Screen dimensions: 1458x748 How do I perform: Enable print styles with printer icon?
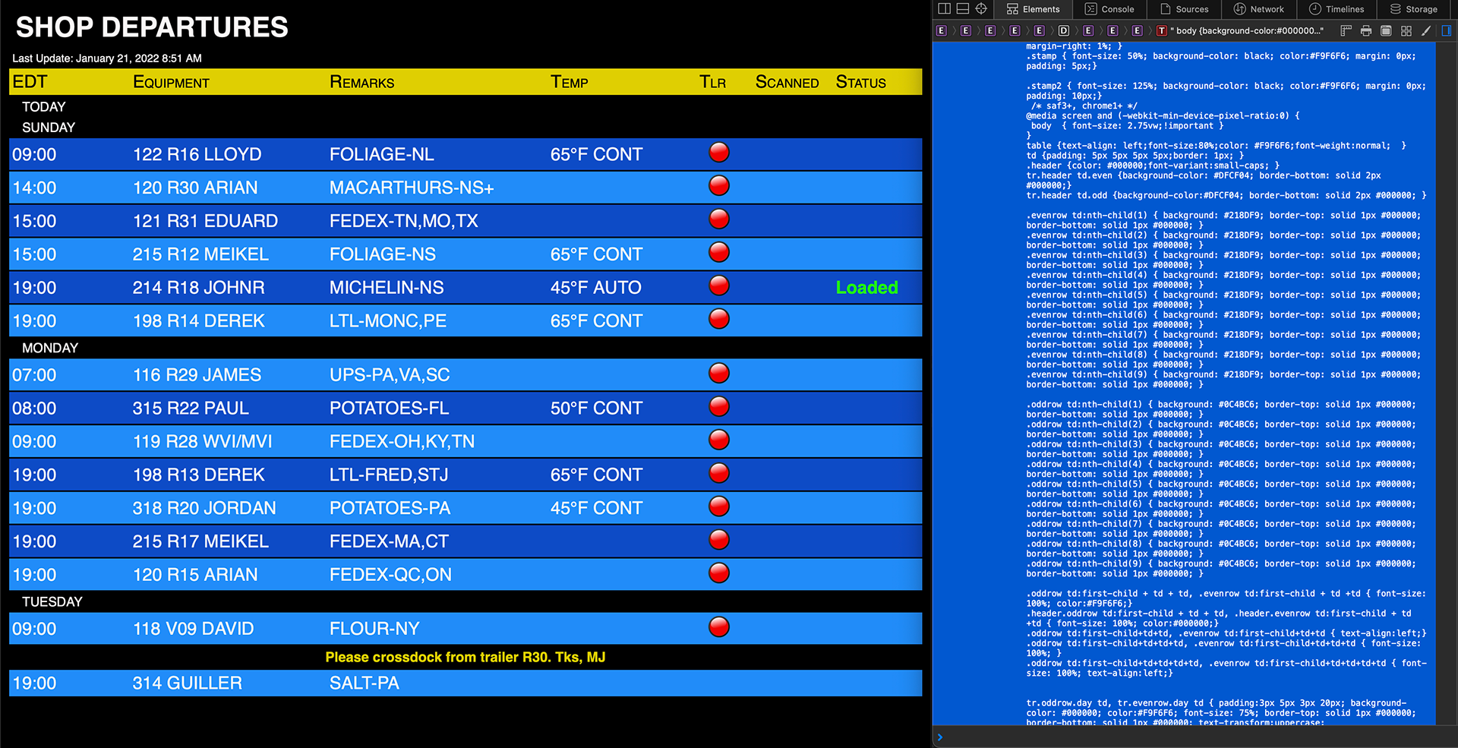pos(1366,30)
